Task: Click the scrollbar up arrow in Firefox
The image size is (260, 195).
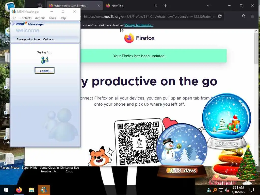Action: coord(256,31)
